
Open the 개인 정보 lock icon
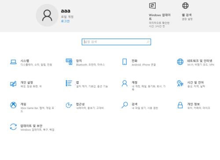[x=180, y=105]
